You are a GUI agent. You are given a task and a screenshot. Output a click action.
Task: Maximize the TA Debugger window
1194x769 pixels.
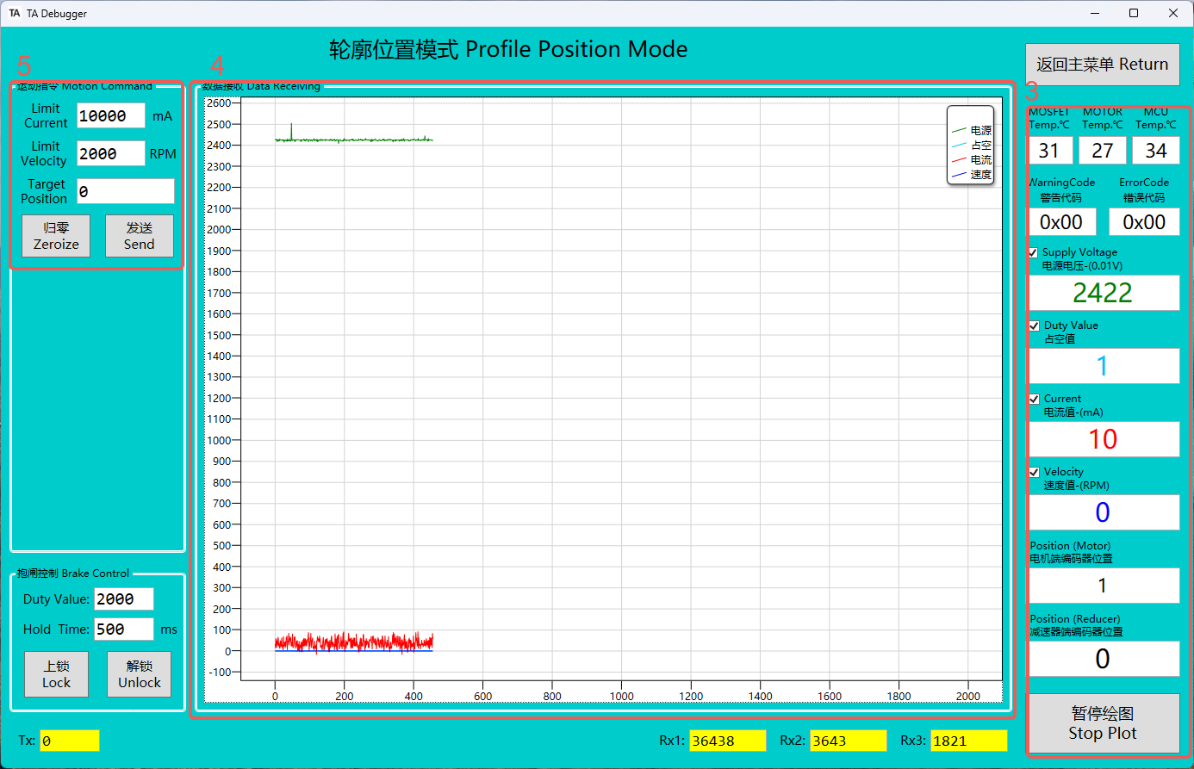[x=1134, y=13]
